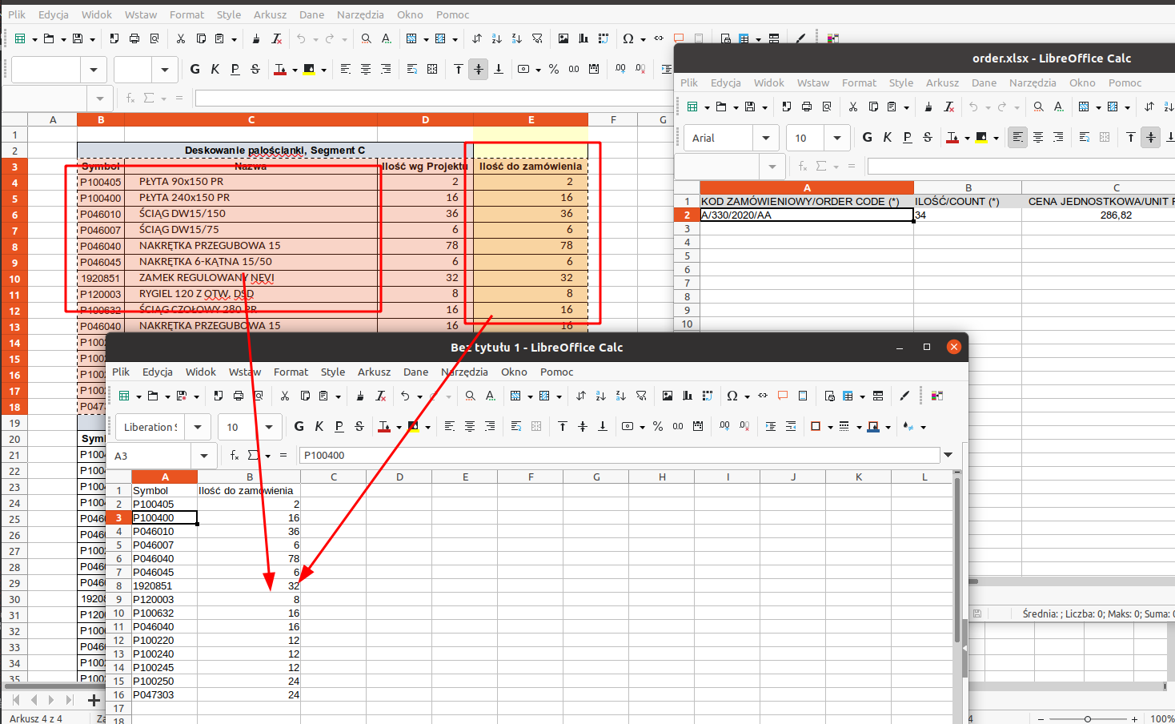Open the Narzędzia menu in order.xlsx window

tap(1033, 82)
